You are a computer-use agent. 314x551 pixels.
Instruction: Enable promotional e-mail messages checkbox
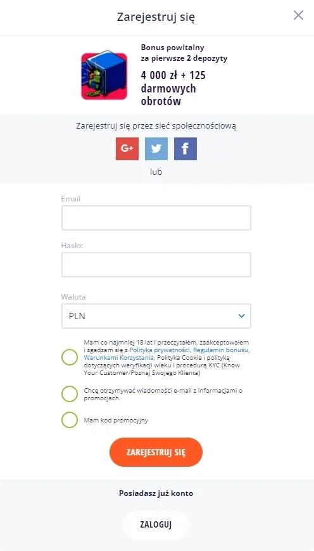coord(70,394)
